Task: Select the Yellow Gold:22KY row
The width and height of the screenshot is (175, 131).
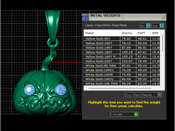Action: tap(122, 61)
